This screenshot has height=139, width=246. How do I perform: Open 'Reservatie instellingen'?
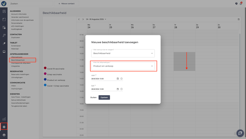point(20,74)
